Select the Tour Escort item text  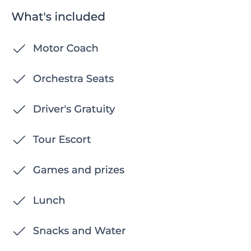(x=62, y=139)
